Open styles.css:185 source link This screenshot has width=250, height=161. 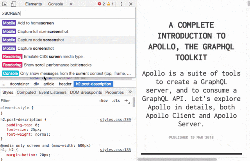(115, 150)
